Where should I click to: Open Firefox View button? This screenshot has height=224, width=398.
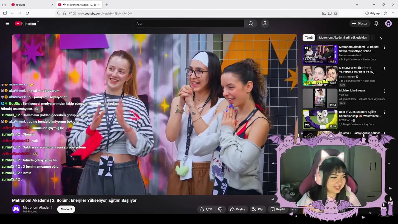point(4,5)
